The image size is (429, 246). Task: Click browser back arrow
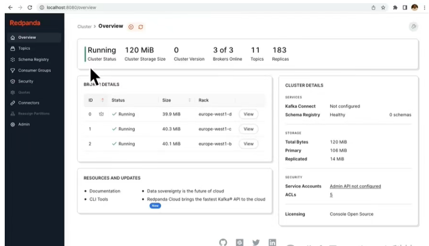11,7
